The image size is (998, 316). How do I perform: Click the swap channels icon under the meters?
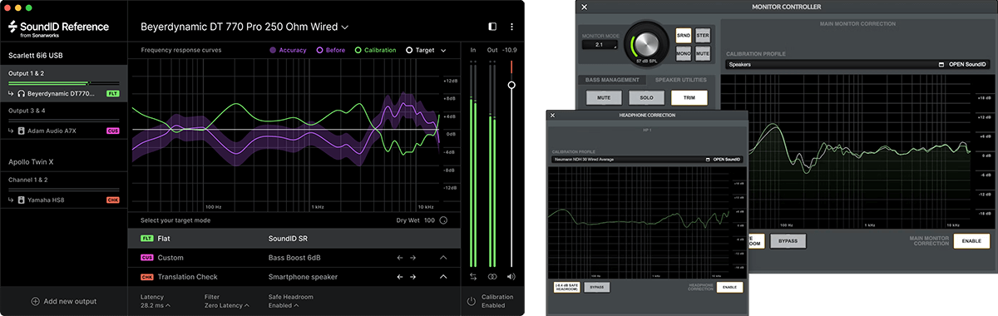473,276
